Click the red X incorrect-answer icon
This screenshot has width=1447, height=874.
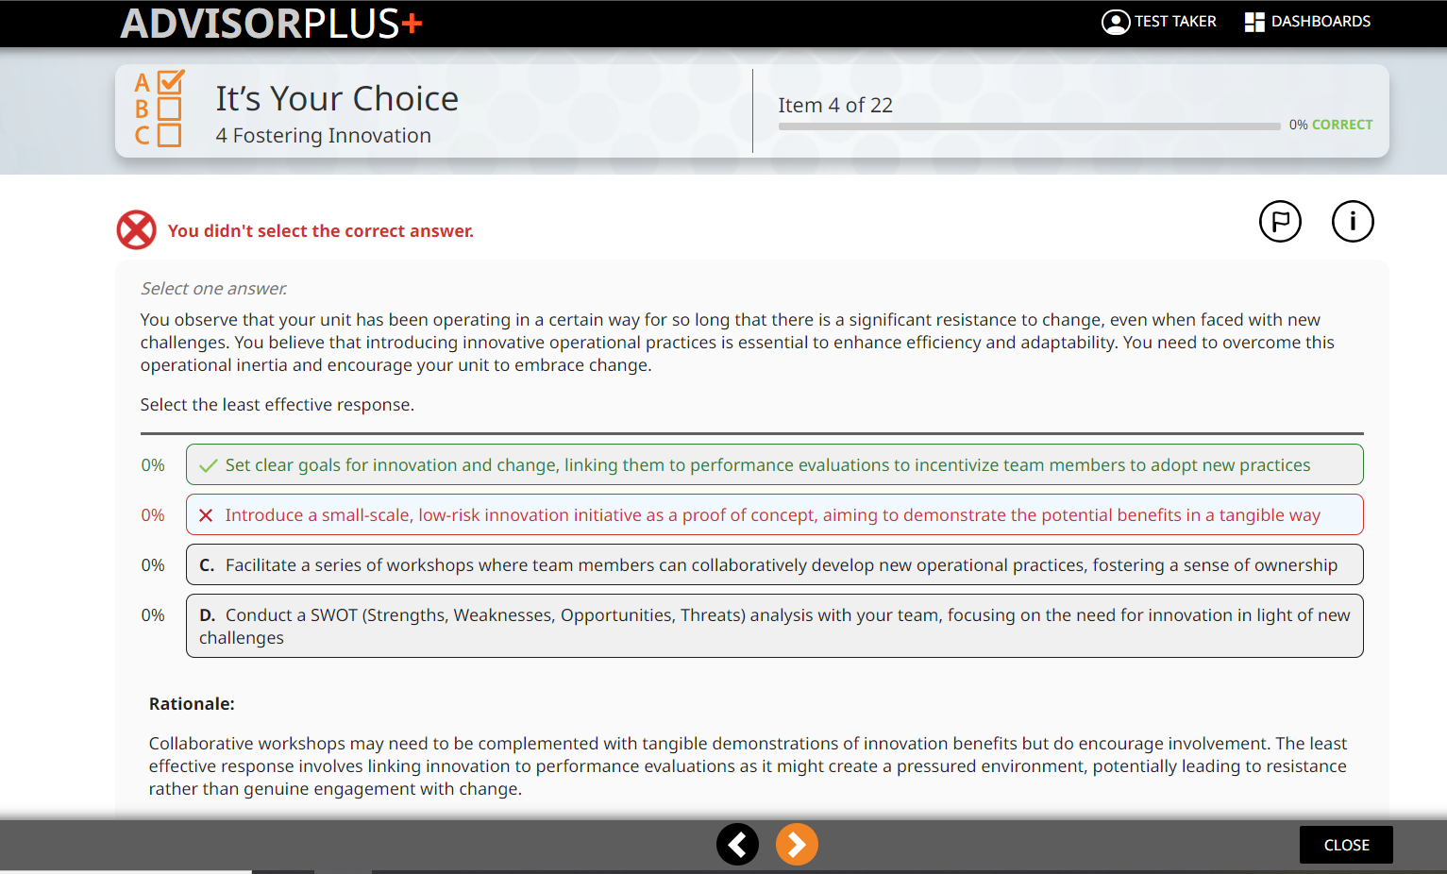coord(137,230)
